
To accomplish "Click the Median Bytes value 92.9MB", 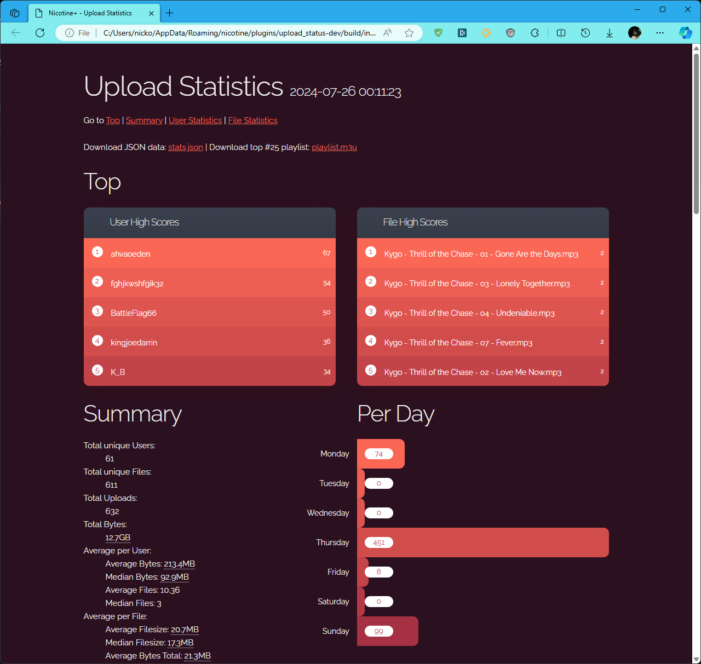I will tap(175, 577).
